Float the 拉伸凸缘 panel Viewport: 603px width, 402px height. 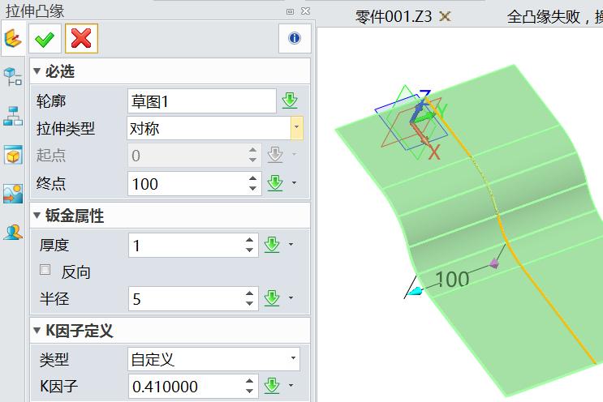[291, 11]
